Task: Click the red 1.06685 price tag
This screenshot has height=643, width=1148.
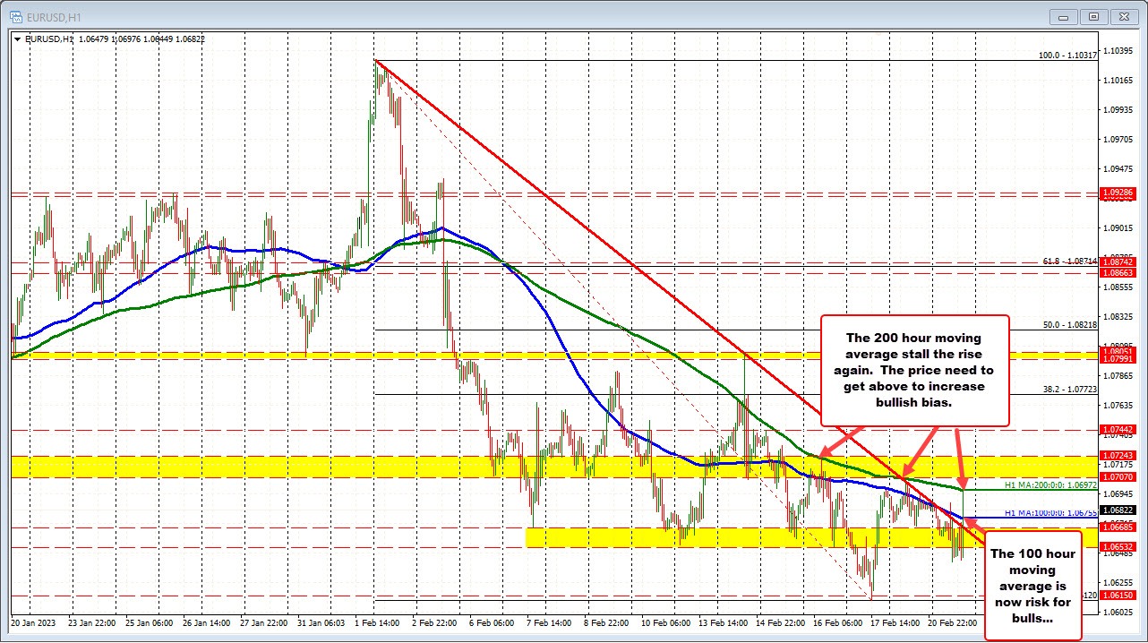Action: tap(1119, 527)
